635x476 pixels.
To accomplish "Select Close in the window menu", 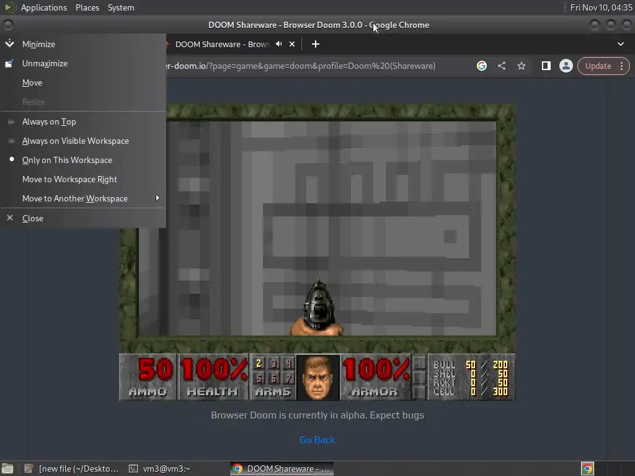I will [x=83, y=218].
